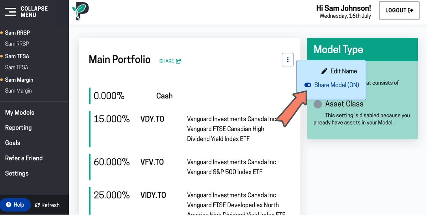Click the Asset Class label
This screenshot has height=217, width=427.
(344, 104)
